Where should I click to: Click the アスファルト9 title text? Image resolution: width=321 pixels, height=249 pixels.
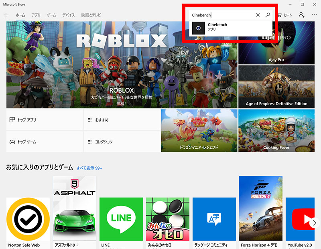(66, 245)
